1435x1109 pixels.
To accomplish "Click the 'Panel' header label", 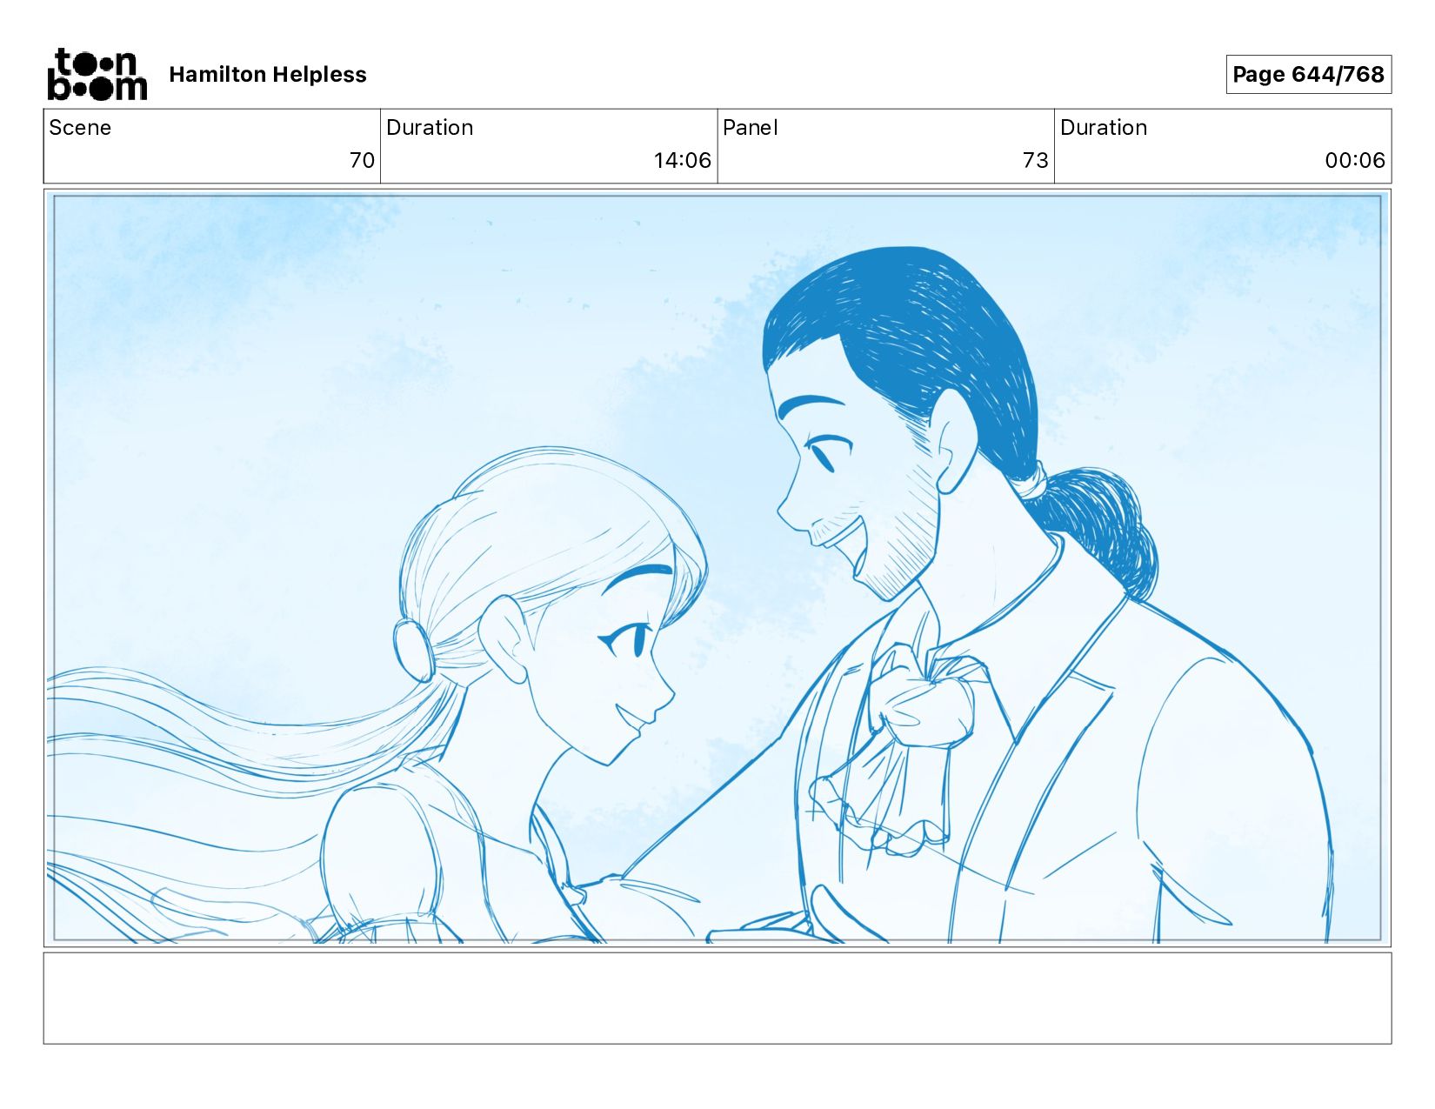I will 750,128.
